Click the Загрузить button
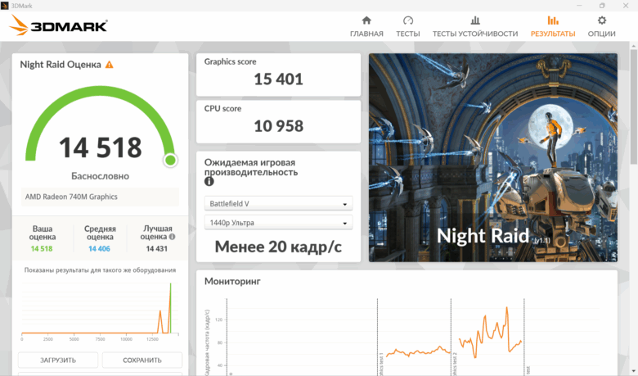 [58, 360]
